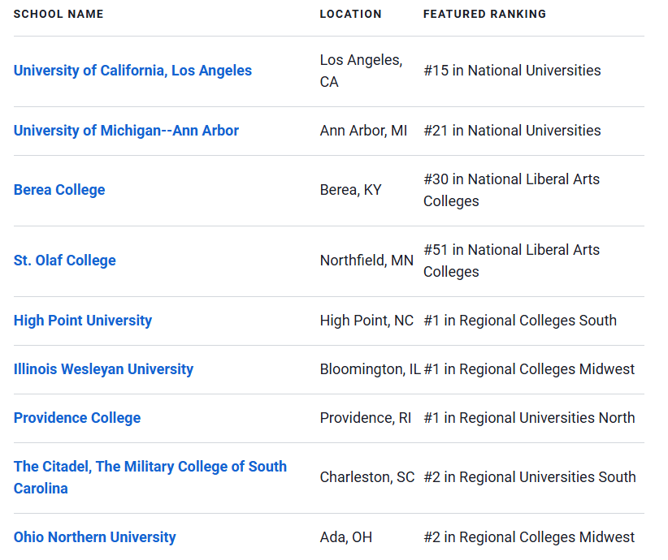Select the Los Angeles, CA location cell
The height and width of the screenshot is (560, 668).
point(362,71)
